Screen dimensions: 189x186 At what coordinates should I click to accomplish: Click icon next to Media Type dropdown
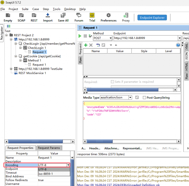tap(137, 97)
